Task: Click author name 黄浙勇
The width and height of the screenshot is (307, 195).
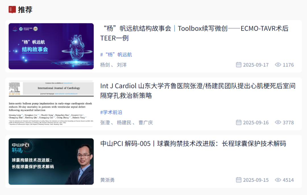Action: point(107,180)
